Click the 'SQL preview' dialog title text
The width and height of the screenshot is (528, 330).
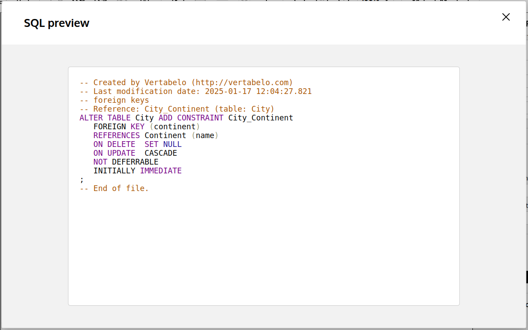point(56,23)
